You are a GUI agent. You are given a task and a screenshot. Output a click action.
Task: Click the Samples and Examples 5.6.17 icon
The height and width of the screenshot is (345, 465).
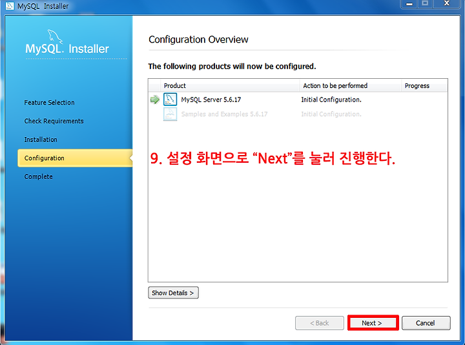tap(170, 114)
